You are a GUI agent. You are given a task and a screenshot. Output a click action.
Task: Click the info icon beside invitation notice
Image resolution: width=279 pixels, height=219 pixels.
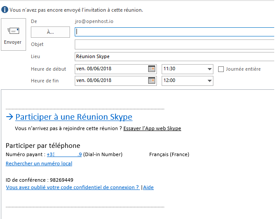(5, 10)
